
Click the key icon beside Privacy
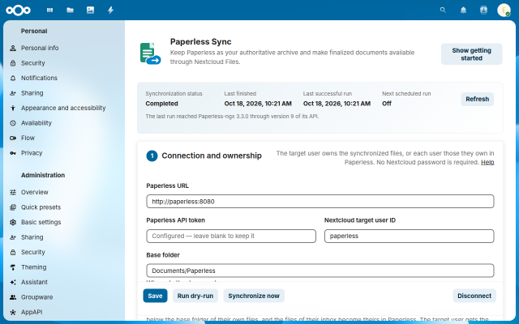point(13,153)
